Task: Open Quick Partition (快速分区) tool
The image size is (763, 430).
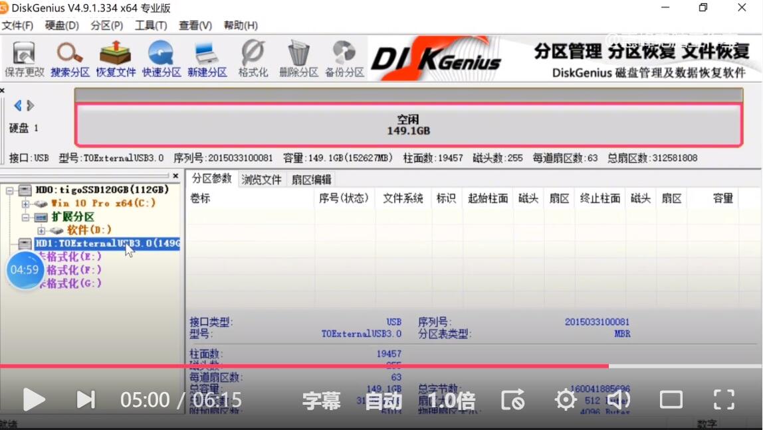Action: point(161,59)
